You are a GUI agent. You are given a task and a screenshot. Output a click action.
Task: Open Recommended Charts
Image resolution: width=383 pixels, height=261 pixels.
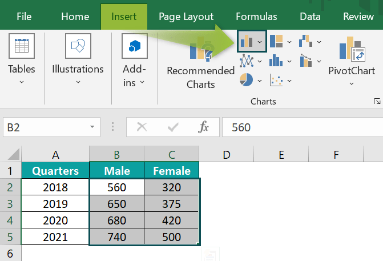click(200, 64)
